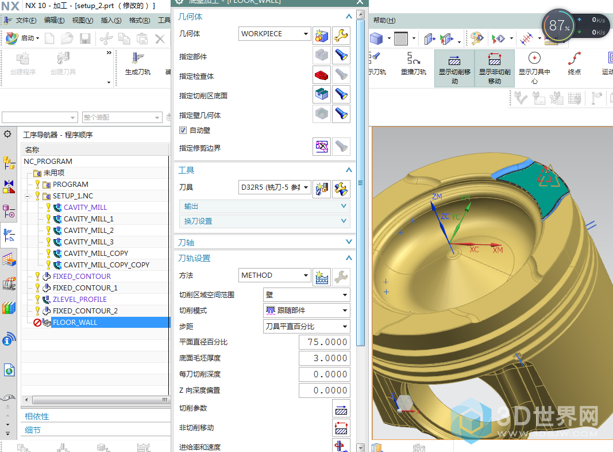Click the 生成刀轨 generate tool path icon

pyautogui.click(x=138, y=63)
